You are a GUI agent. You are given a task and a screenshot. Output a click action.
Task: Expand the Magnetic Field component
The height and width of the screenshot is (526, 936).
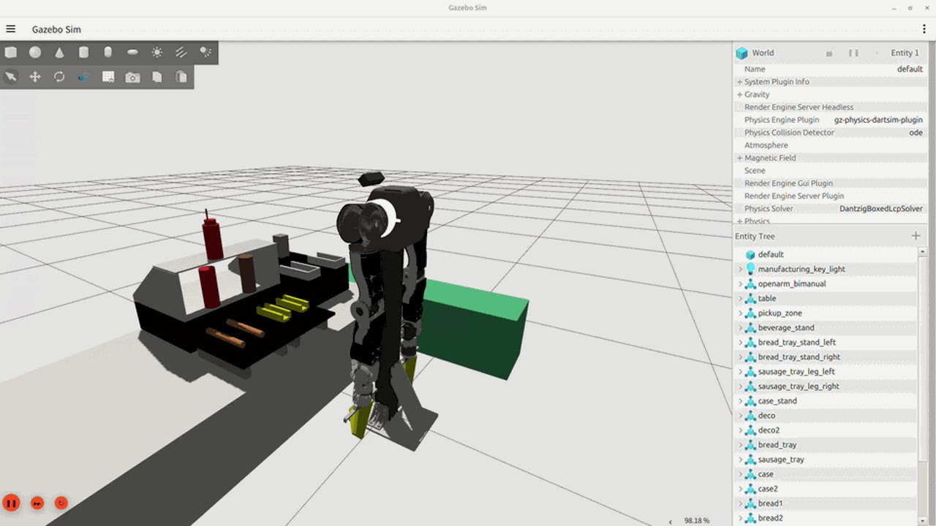coord(739,158)
